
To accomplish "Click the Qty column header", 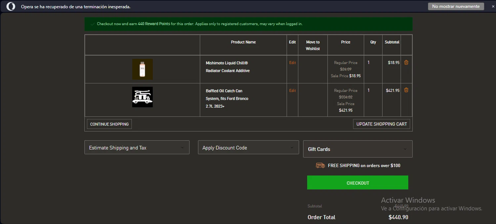I will pyautogui.click(x=373, y=42).
